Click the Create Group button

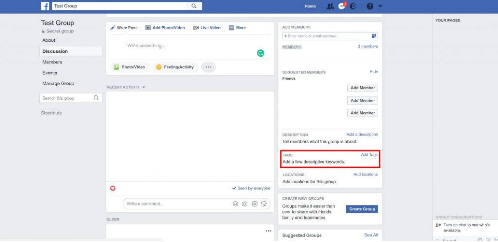[362, 209]
